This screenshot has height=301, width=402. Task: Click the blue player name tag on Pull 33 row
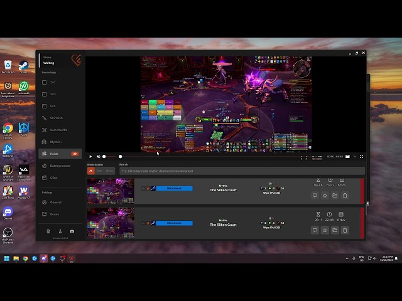(175, 223)
